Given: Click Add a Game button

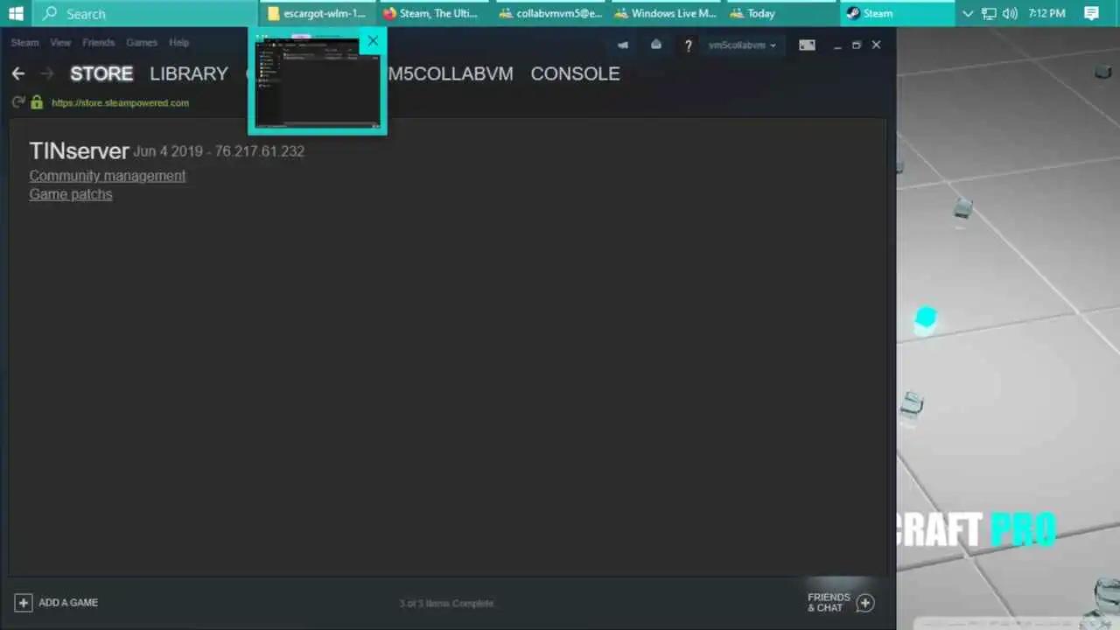Looking at the screenshot, I should [56, 603].
